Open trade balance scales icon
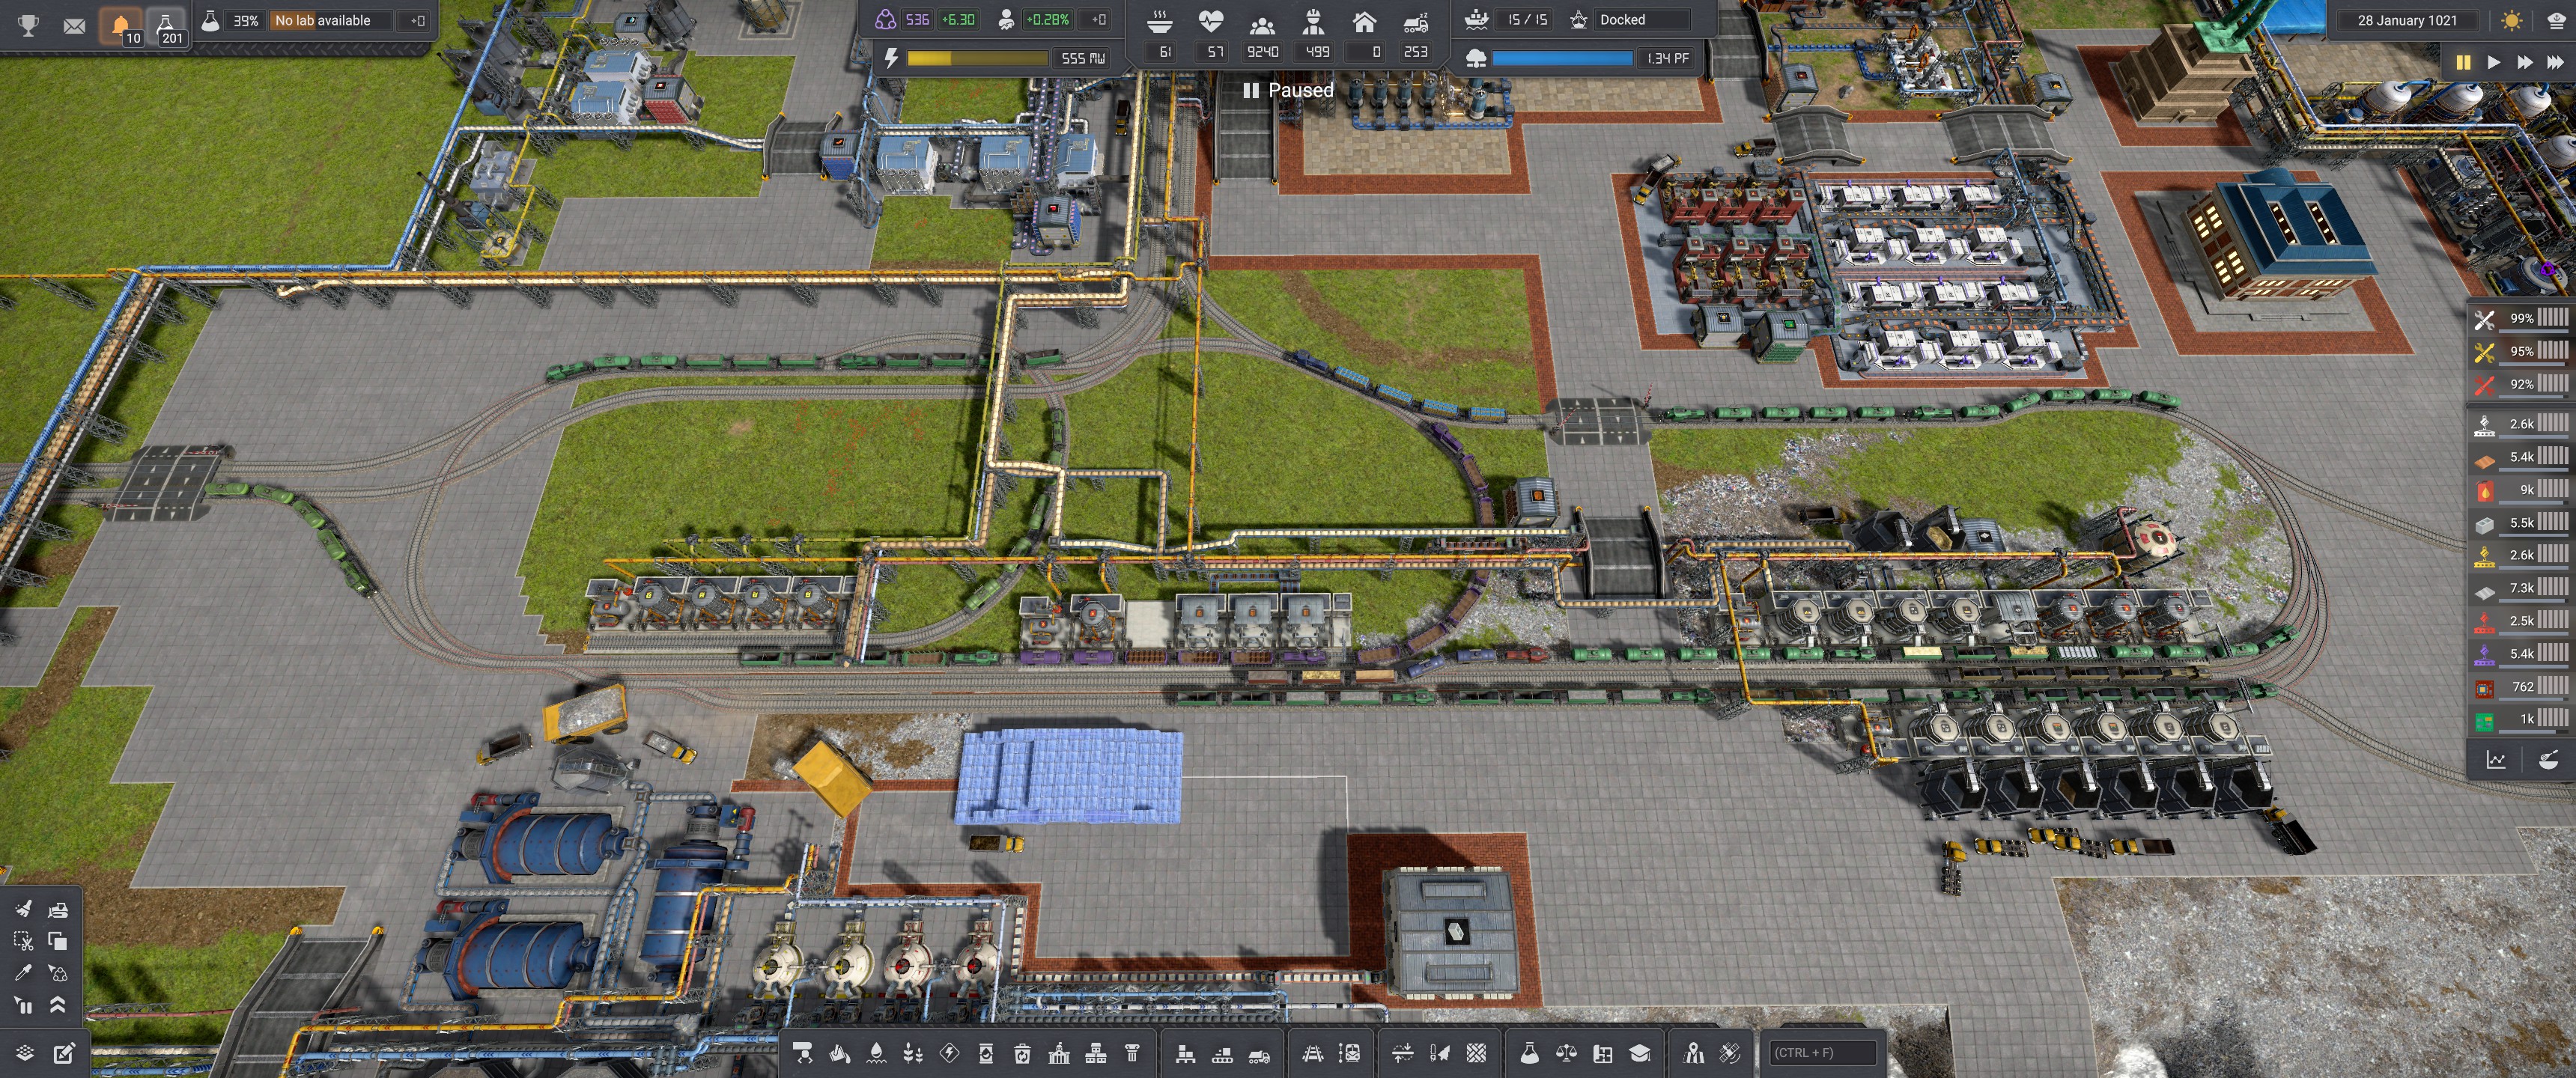 1566,1052
